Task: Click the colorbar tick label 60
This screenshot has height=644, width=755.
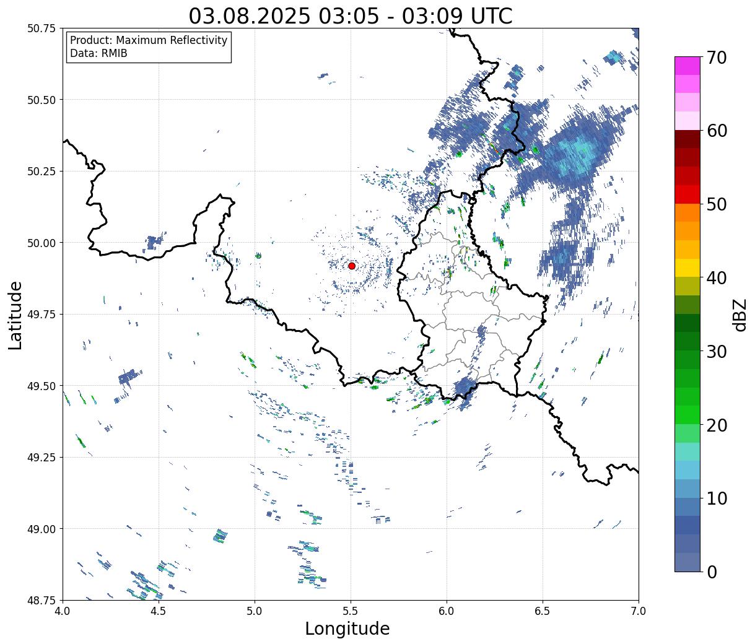Action: (717, 131)
